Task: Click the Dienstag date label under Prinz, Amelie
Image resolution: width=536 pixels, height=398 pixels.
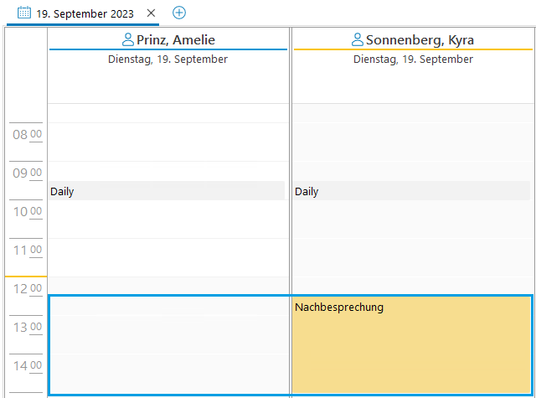Action: (167, 59)
